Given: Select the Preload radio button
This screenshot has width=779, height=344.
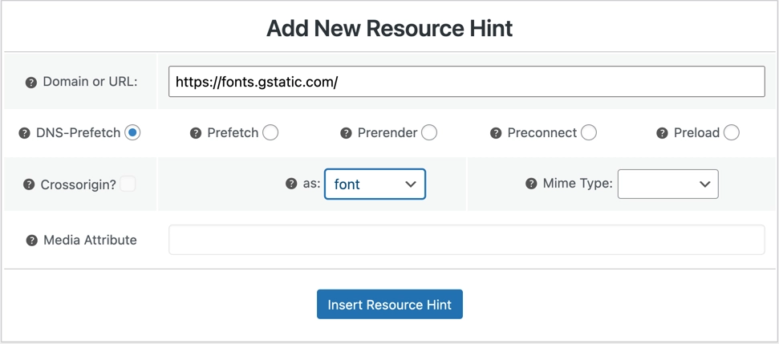Looking at the screenshot, I should coord(731,132).
